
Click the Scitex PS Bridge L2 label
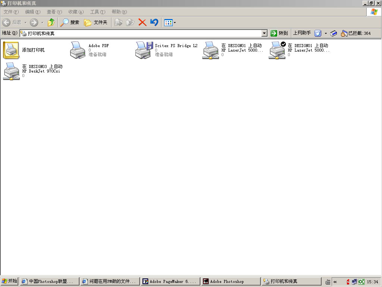[176, 46]
